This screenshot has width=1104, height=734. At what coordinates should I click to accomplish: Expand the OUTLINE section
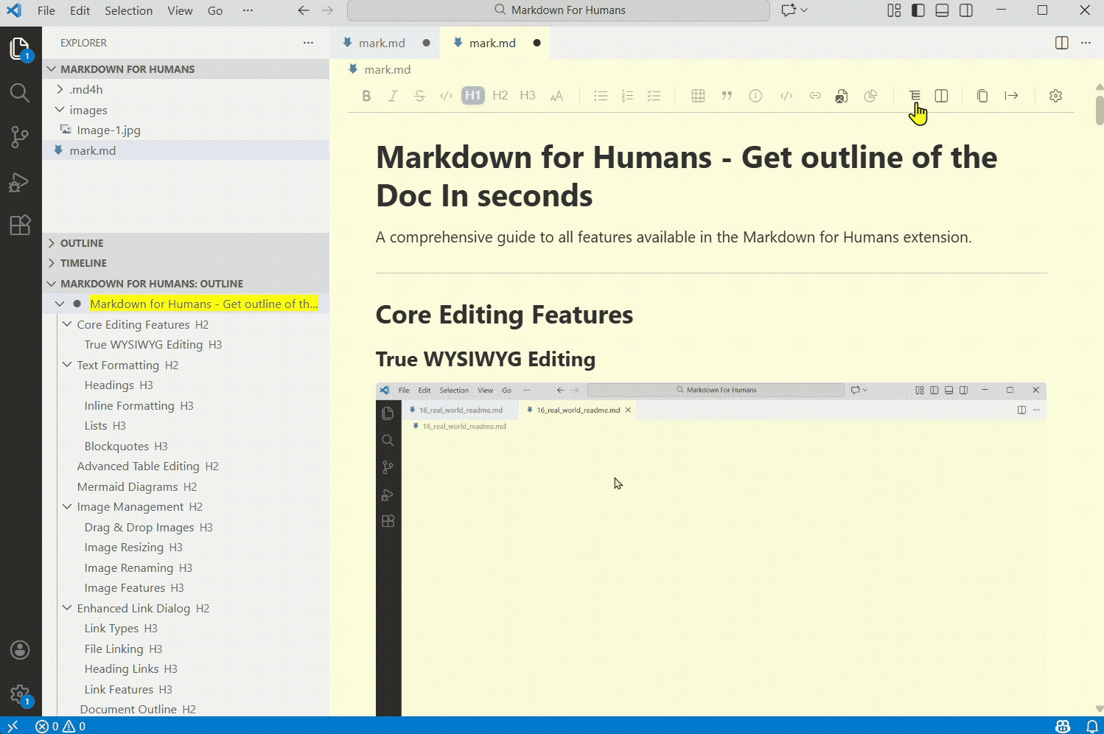pyautogui.click(x=51, y=242)
